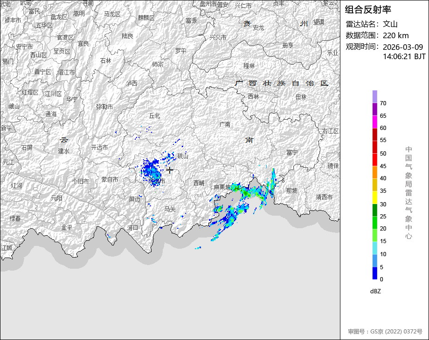The image size is (429, 340).
Task: Click the dBZ unit label under the legend
Action: pos(375,291)
